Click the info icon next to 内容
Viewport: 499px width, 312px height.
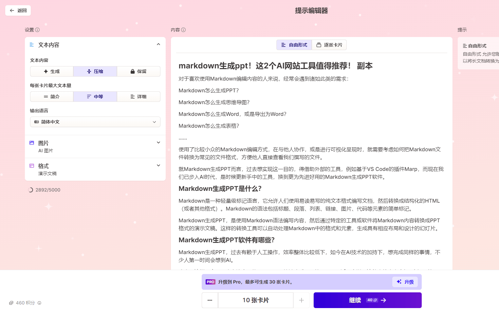tap(184, 29)
